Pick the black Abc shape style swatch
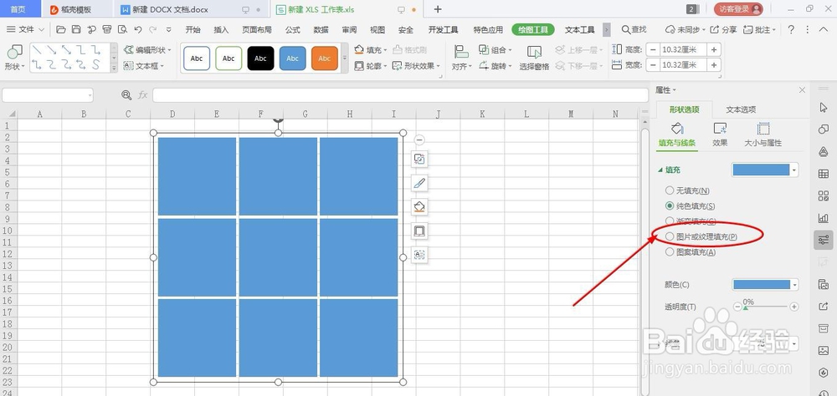The height and width of the screenshot is (396, 837). click(260, 58)
